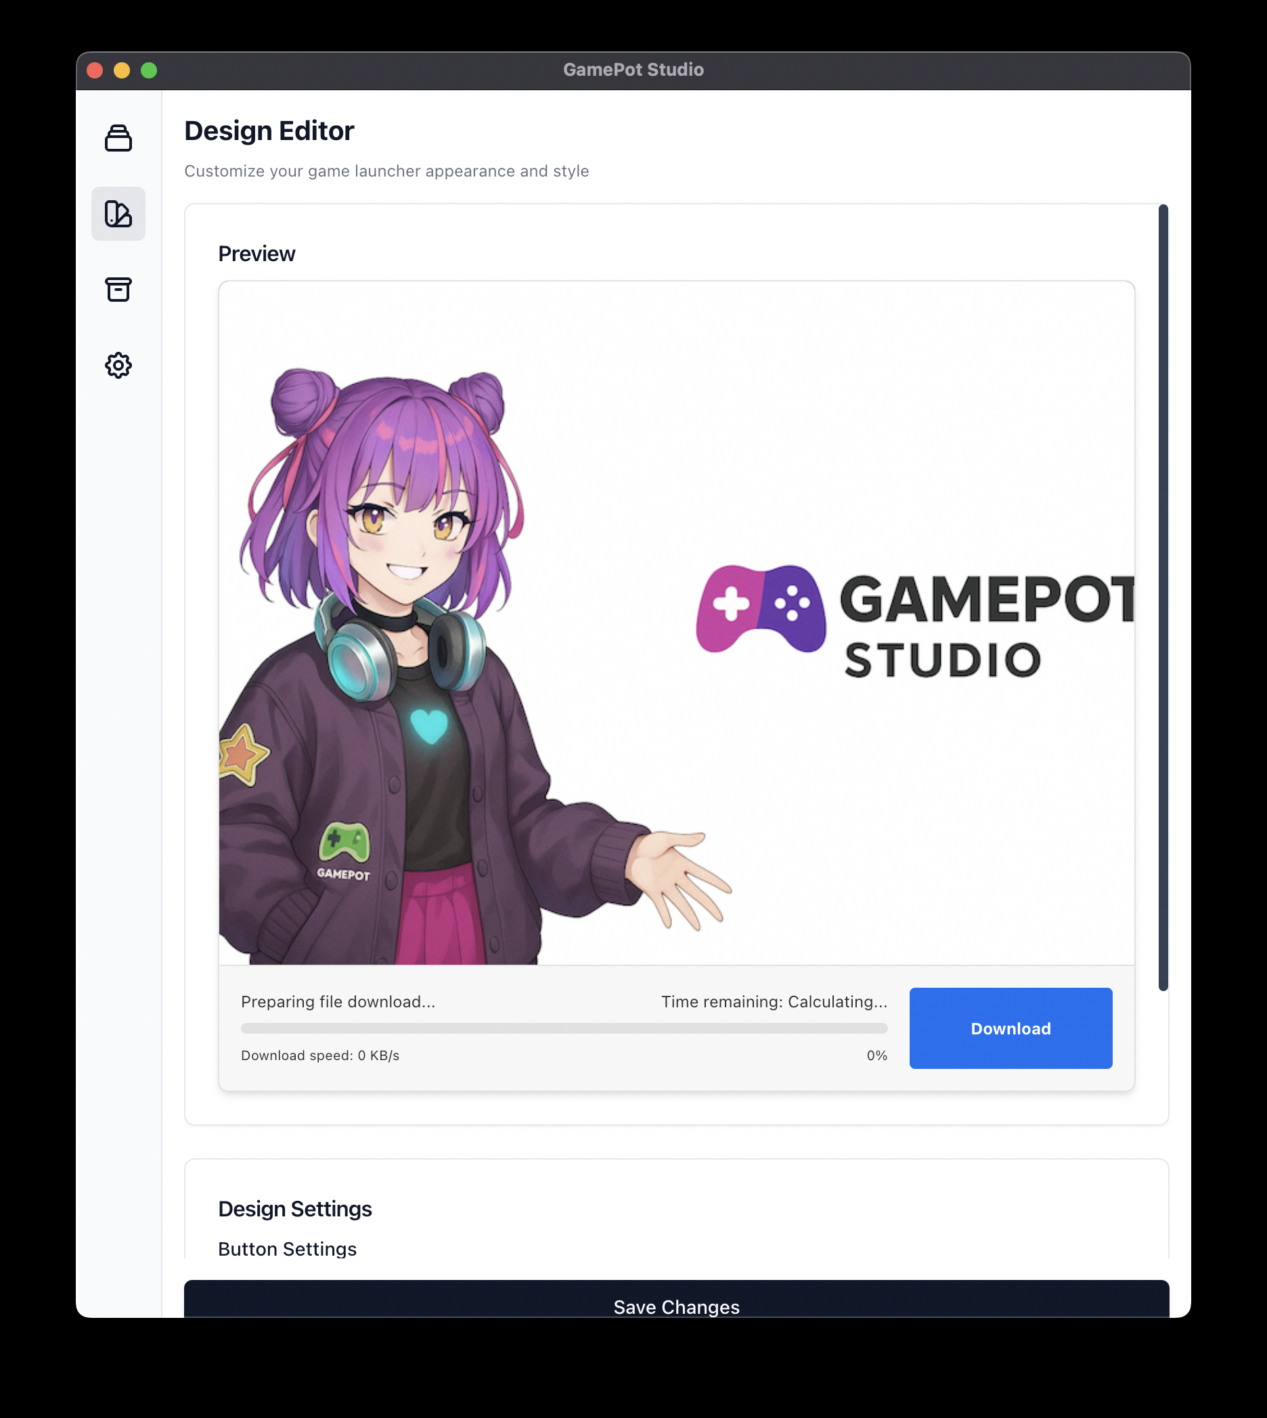1267x1418 pixels.
Task: Click the GamePot Studio logo in preview
Action: pos(915,622)
